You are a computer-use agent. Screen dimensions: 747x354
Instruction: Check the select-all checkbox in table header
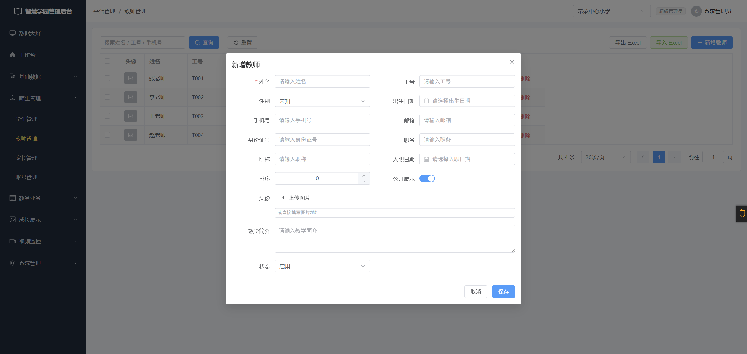(x=107, y=61)
